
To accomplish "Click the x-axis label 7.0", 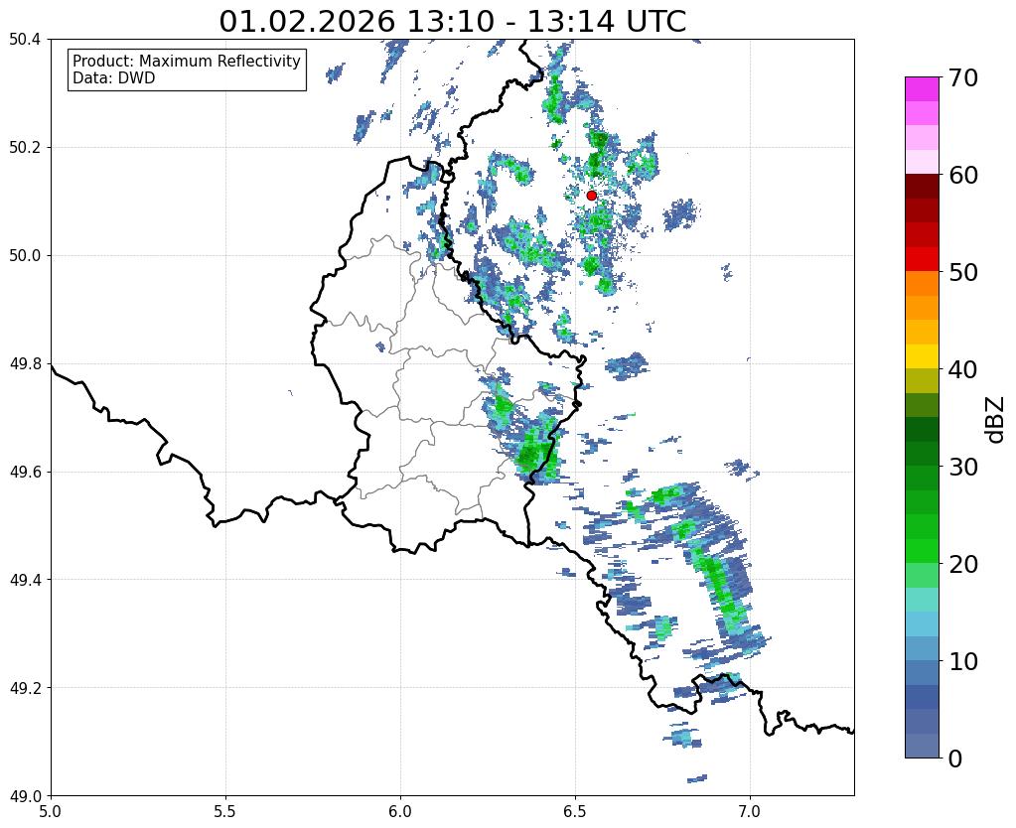I will point(750,812).
